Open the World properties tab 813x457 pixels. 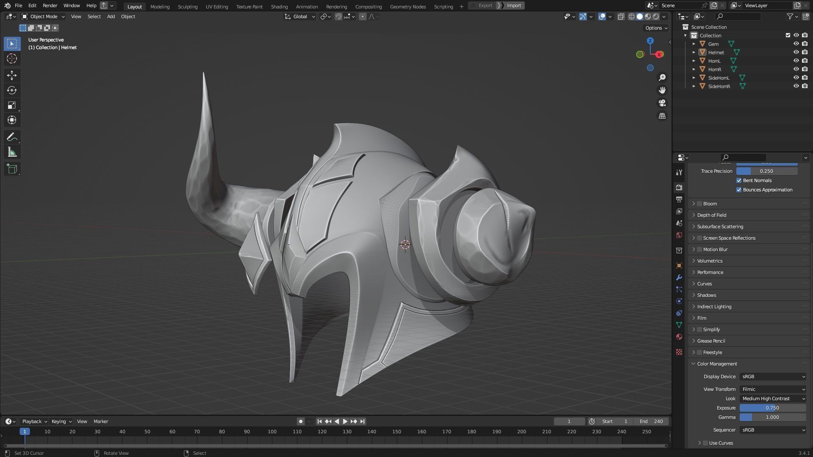tap(679, 235)
